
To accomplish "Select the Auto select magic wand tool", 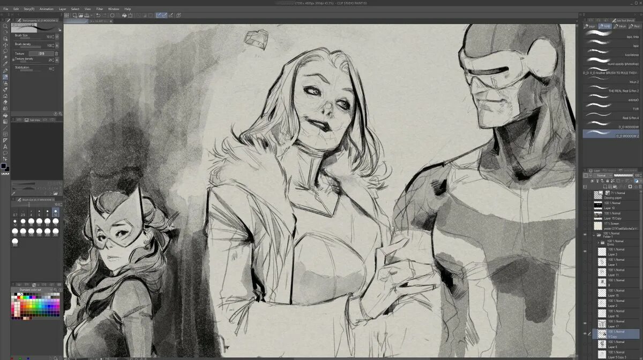I will pos(5,58).
